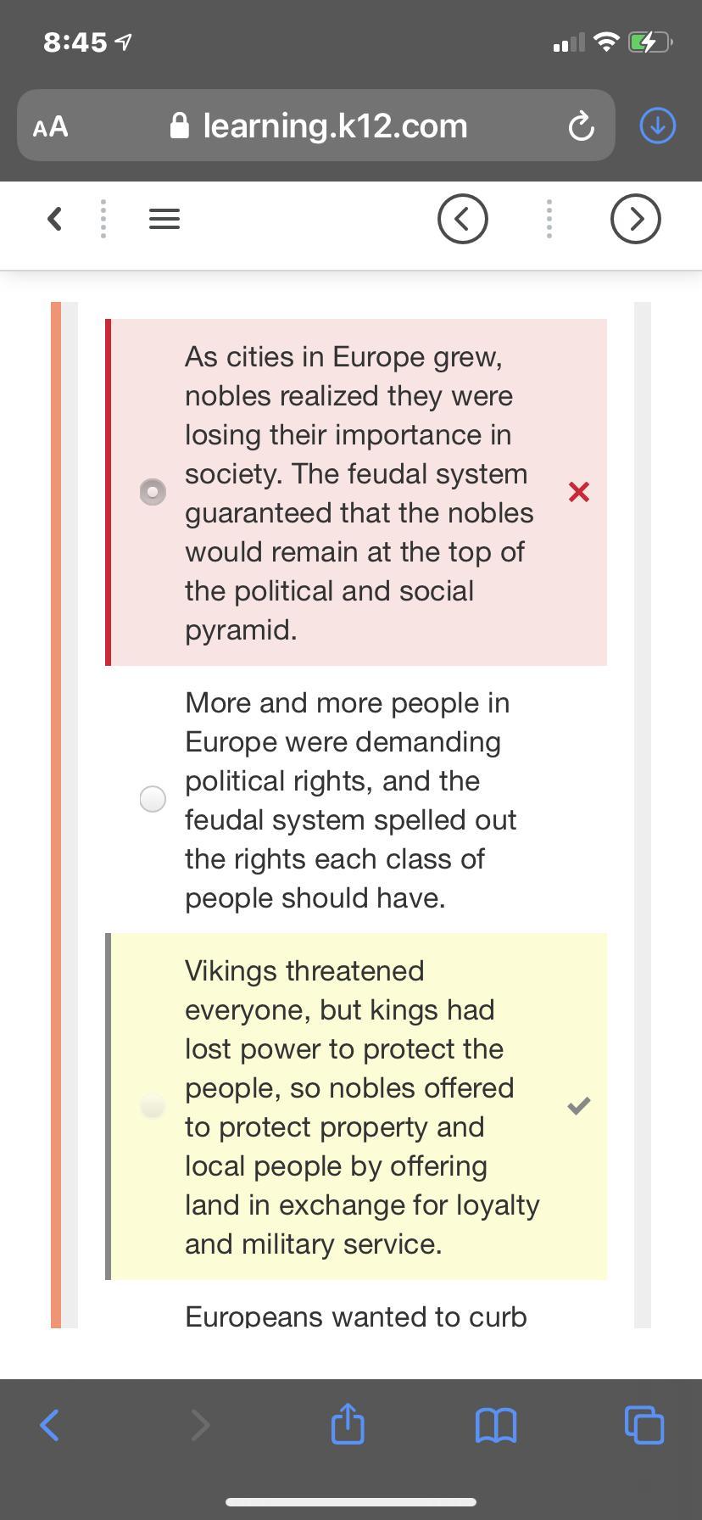702x1520 pixels.
Task: Tap the Safari share icon
Action: (348, 1422)
